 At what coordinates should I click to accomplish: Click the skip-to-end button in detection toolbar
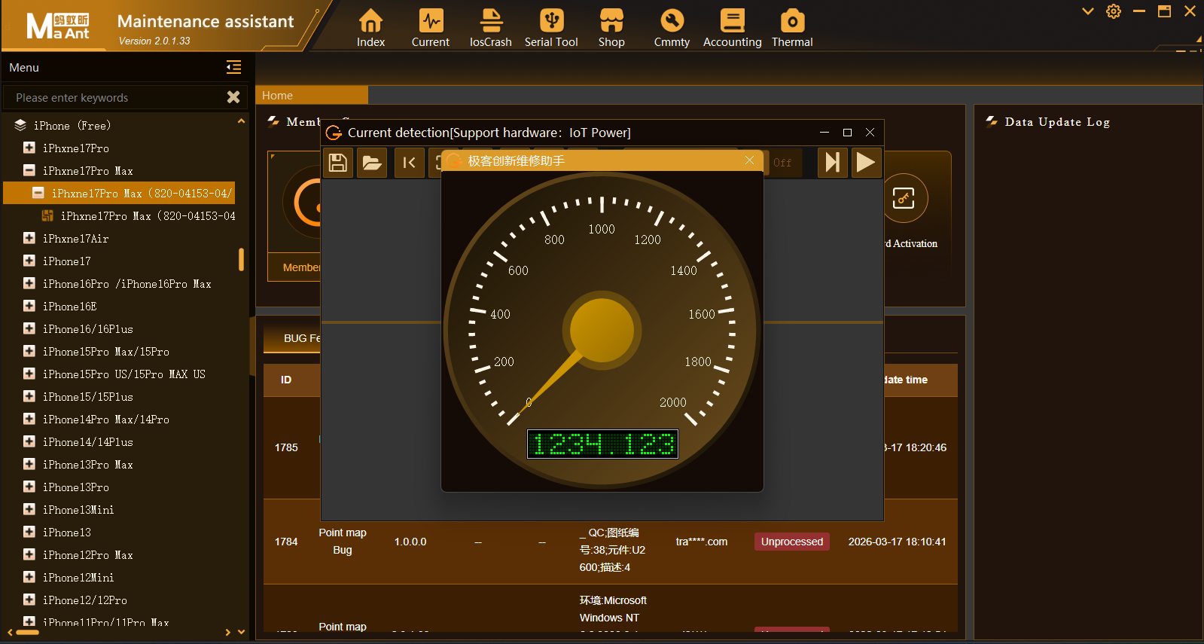pyautogui.click(x=832, y=163)
